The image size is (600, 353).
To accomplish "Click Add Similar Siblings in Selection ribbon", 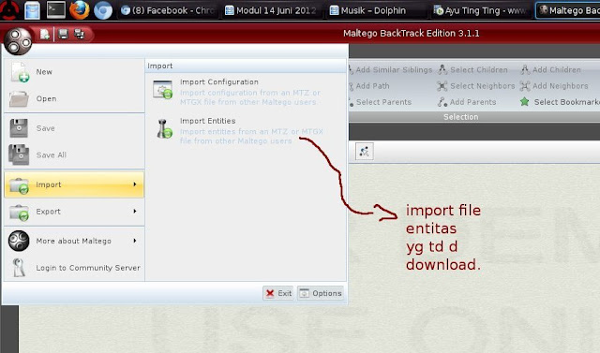I will (390, 70).
